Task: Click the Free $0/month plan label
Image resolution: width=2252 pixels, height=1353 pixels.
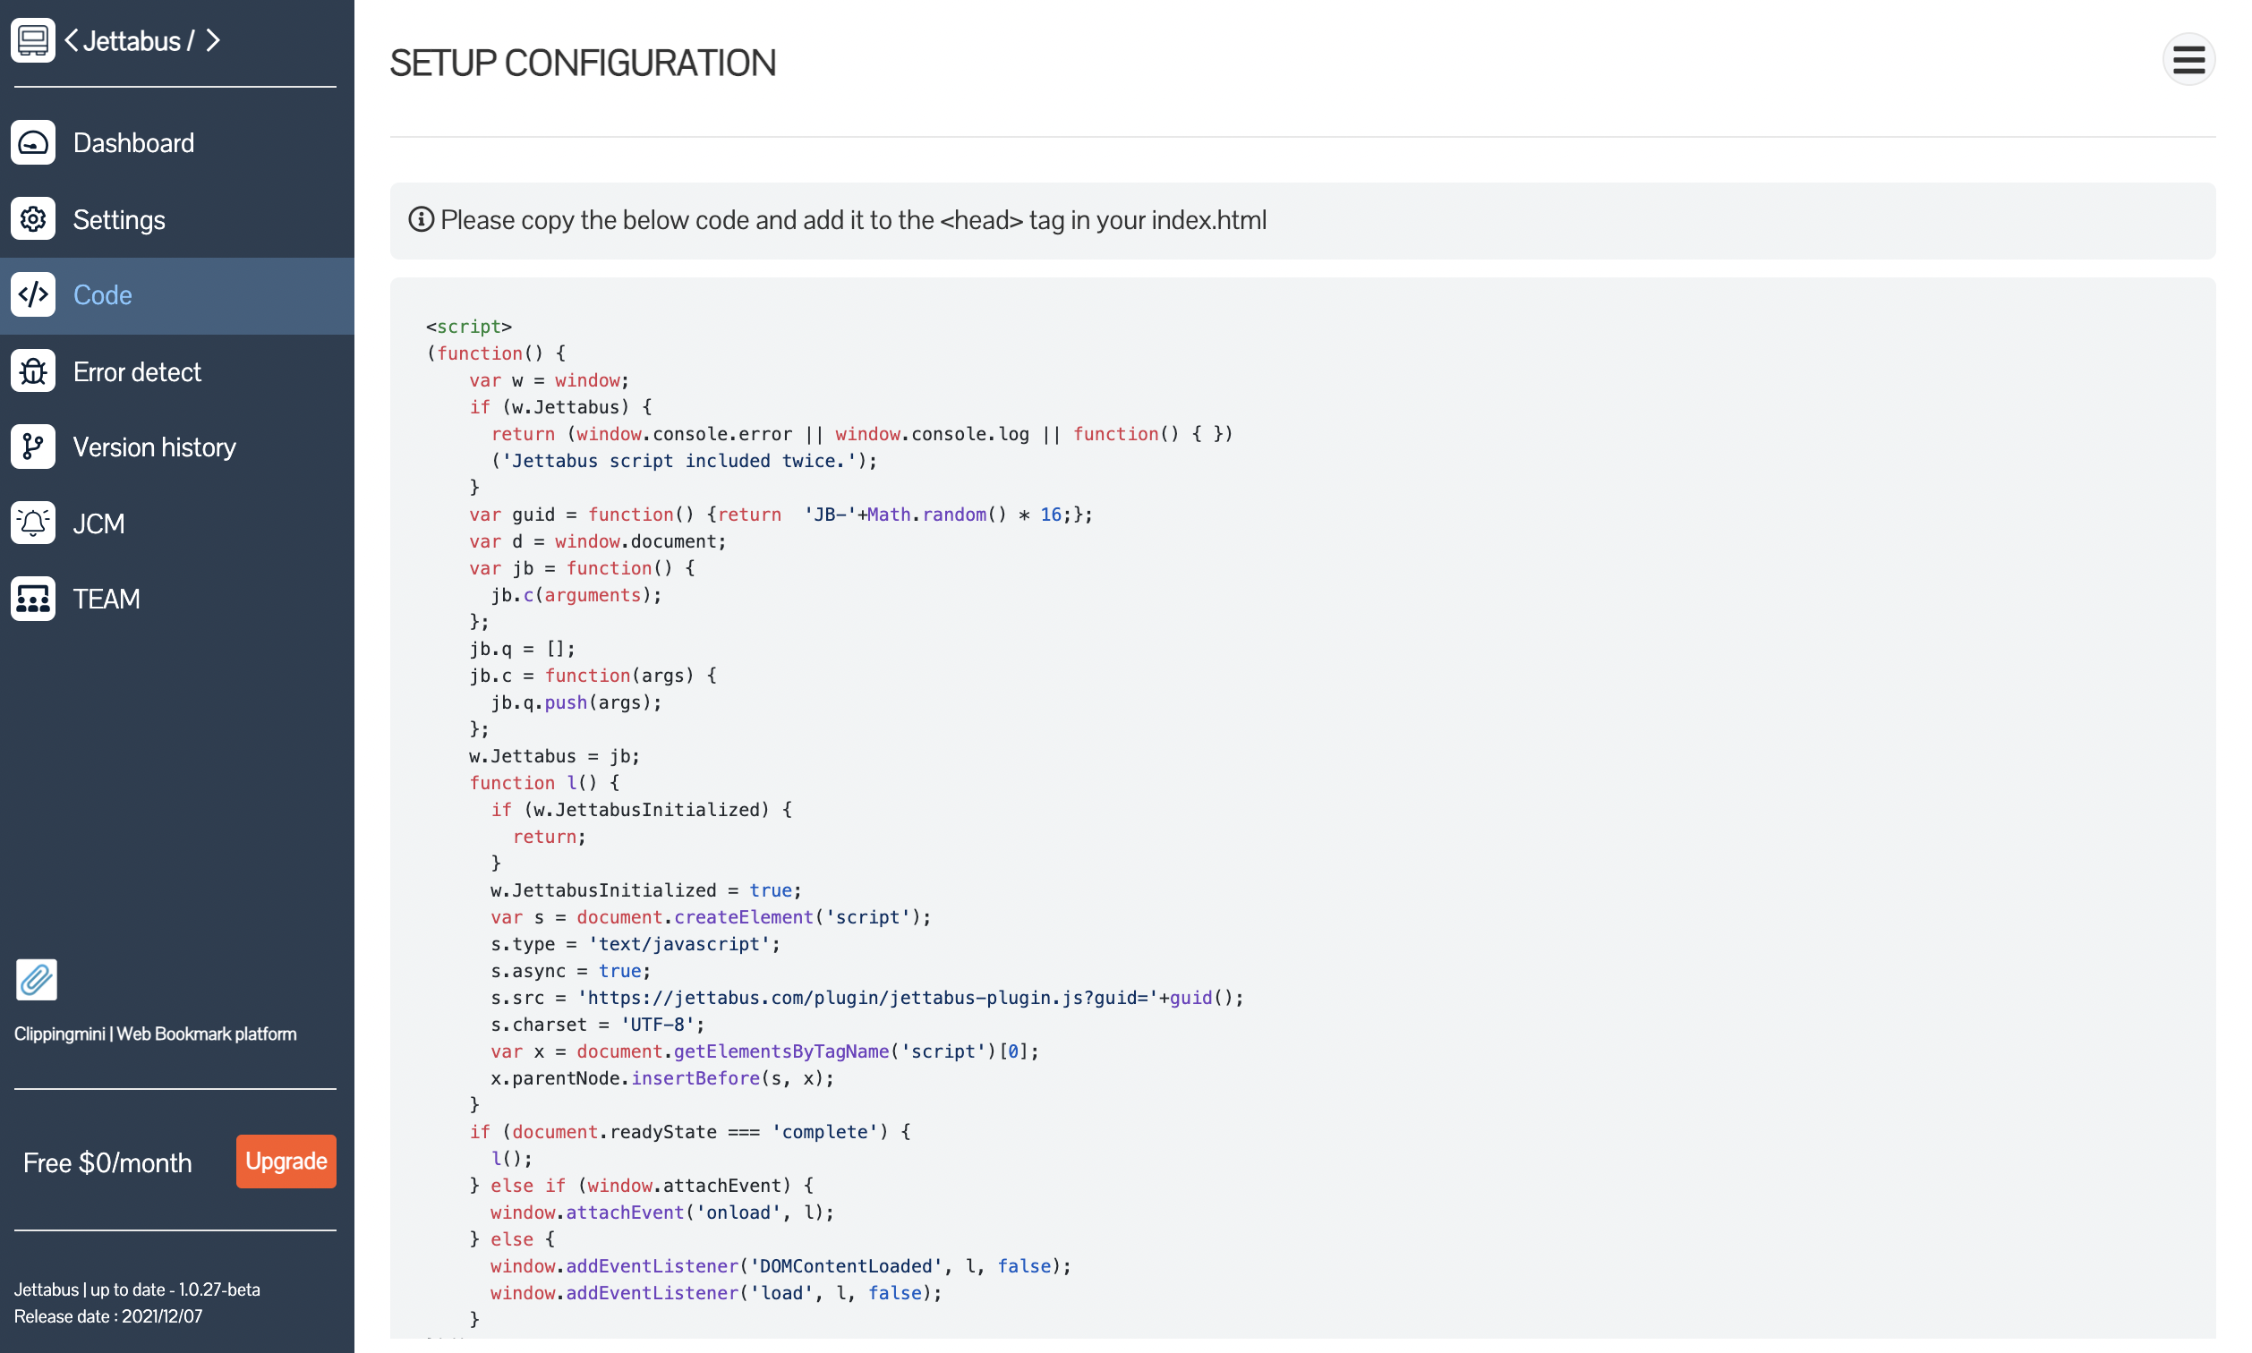Action: pos(107,1162)
